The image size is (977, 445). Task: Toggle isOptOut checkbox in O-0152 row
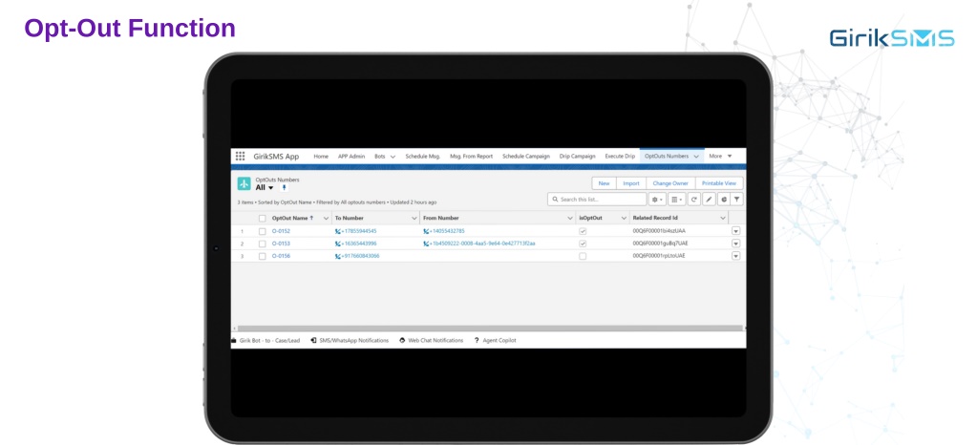point(583,231)
